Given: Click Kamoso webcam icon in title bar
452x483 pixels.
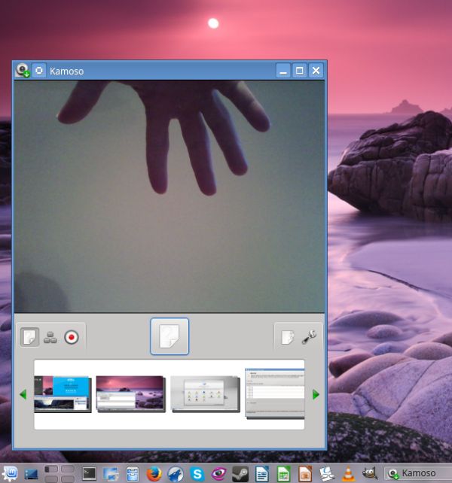Looking at the screenshot, I should [x=22, y=71].
